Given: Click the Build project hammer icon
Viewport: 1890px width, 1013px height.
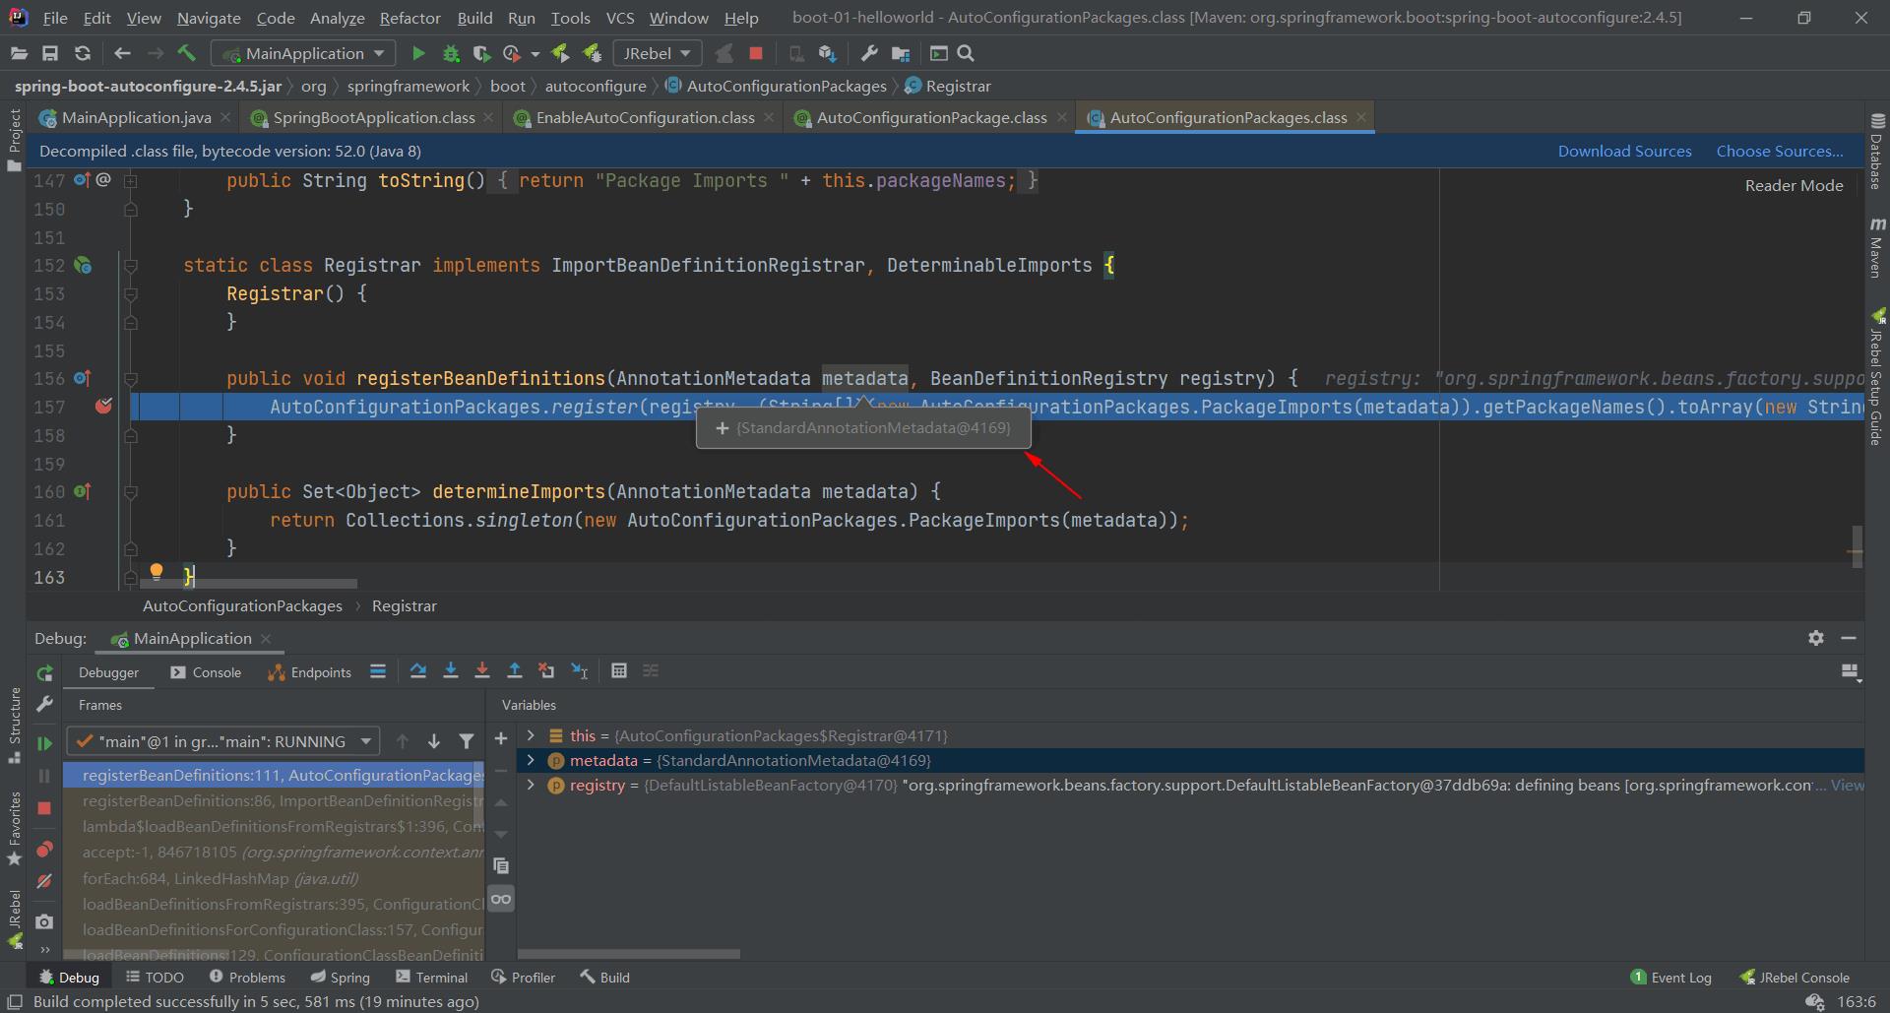Looking at the screenshot, I should point(187,53).
